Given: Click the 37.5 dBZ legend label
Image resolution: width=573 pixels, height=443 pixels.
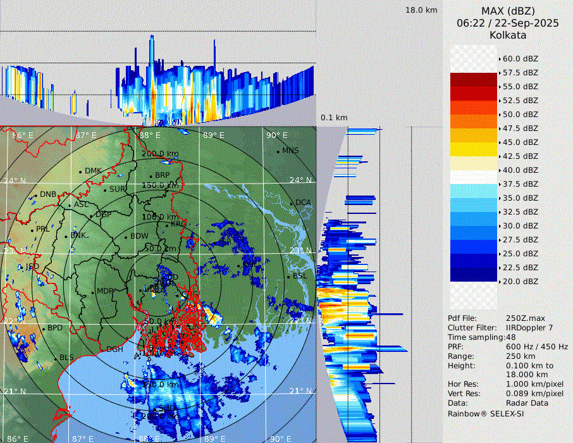Looking at the screenshot, I should [x=520, y=184].
